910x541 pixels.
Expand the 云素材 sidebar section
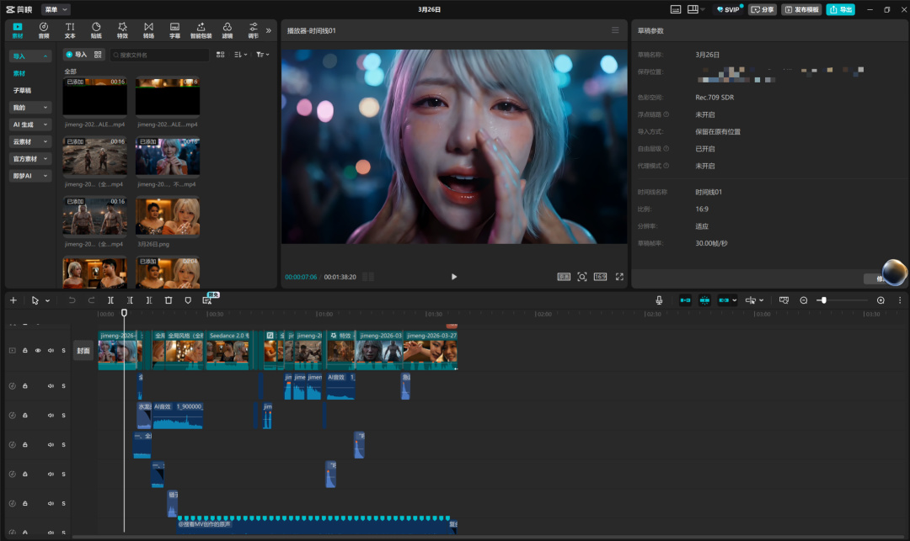point(30,141)
